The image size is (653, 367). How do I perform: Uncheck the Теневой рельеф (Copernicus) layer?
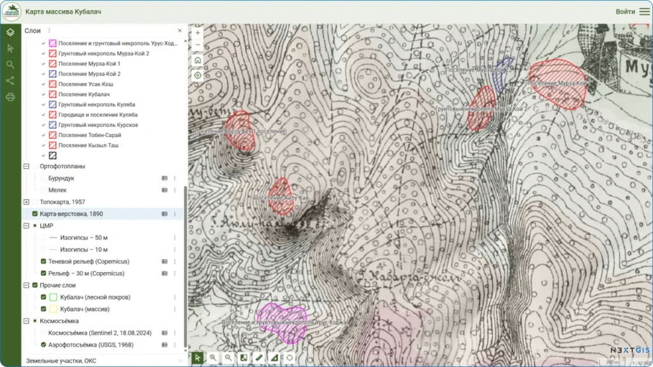click(43, 261)
